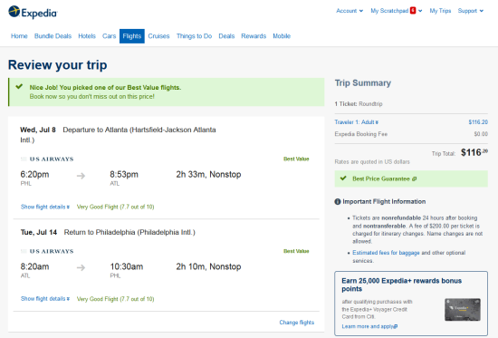
Task: Click the Expedia+ Voyager credit card image
Action: click(x=463, y=309)
